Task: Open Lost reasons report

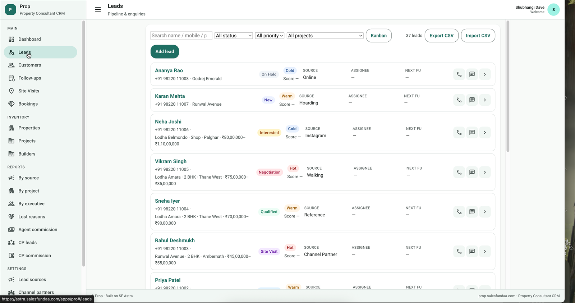Action: [x=41, y=217]
